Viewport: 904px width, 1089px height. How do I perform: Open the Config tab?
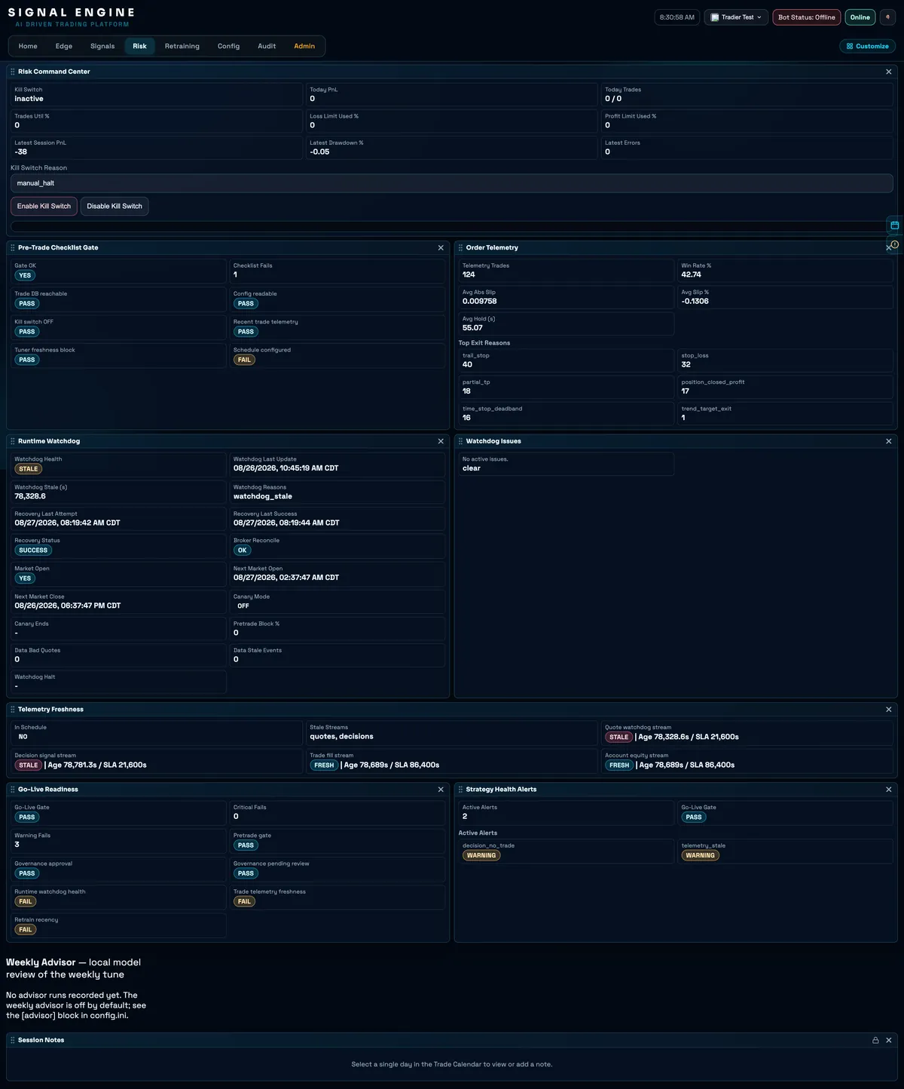[x=228, y=46]
